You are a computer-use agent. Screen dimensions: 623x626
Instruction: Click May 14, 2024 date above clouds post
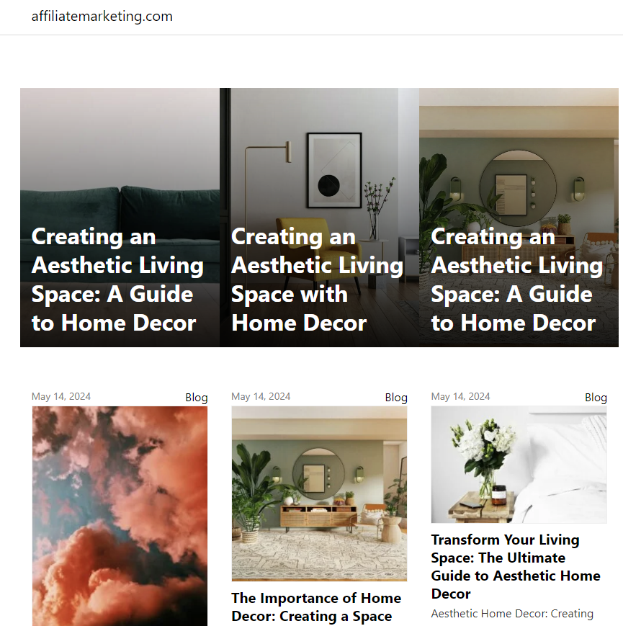click(x=61, y=396)
